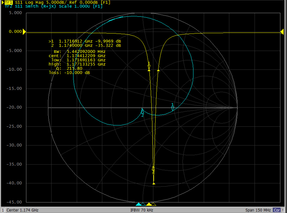Click the Span 150 MHz field

(x=258, y=210)
